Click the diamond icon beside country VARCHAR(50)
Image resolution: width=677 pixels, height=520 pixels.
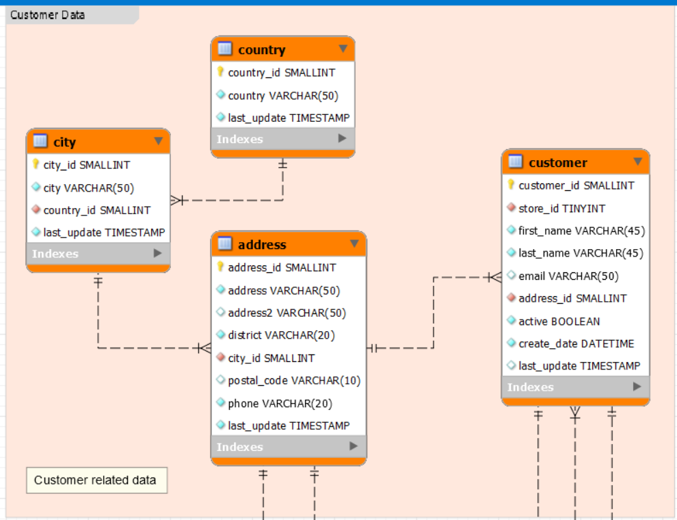pyautogui.click(x=221, y=94)
